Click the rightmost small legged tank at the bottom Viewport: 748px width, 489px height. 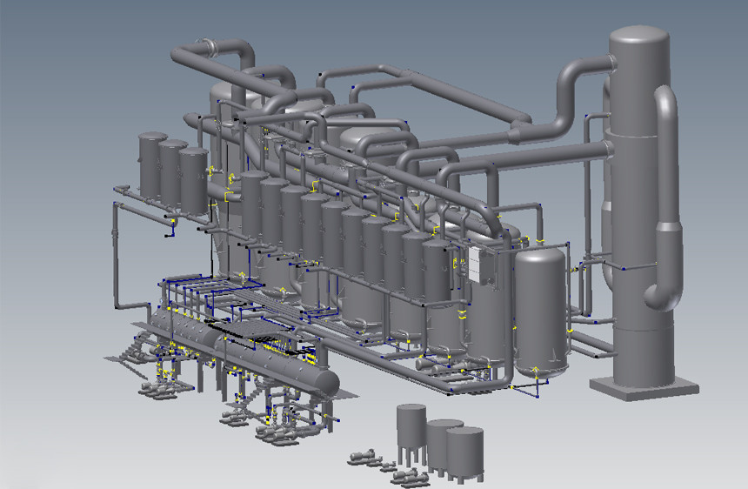click(466, 451)
